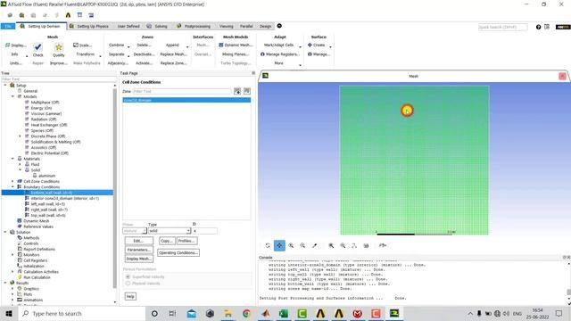Click the Check mesh checkmark icon

point(37,47)
